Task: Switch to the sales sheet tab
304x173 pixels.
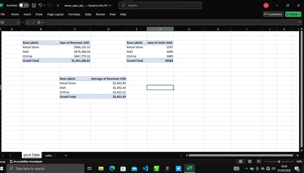Action: (48, 156)
